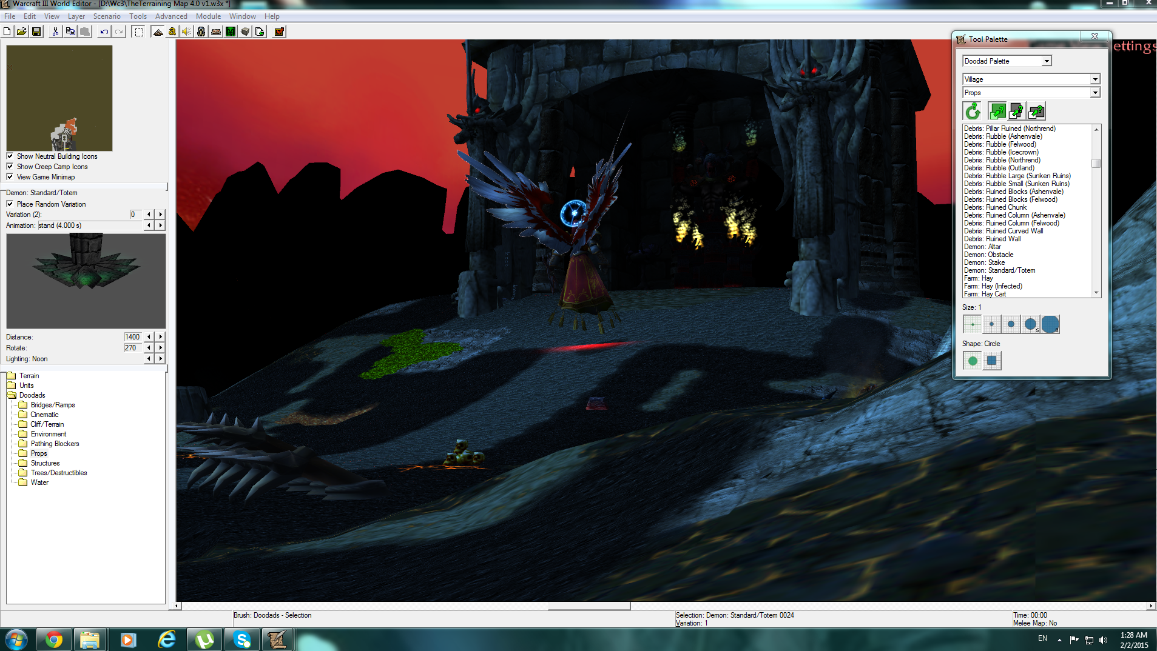This screenshot has height=651, width=1157.
Task: Open the Layer menu
Action: tap(76, 16)
